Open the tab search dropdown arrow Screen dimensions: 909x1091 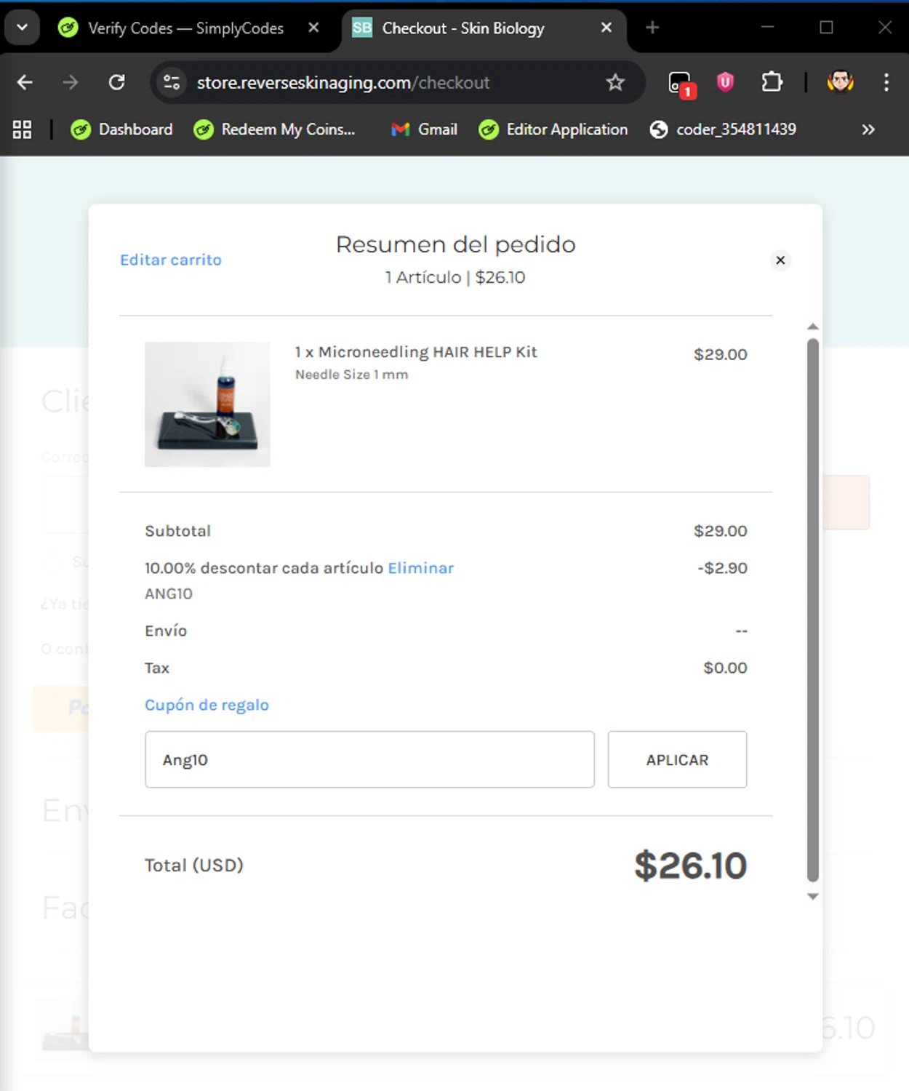(22, 28)
